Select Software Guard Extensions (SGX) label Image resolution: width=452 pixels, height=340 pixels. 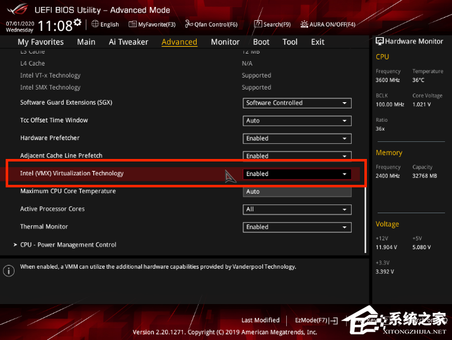[x=66, y=103]
